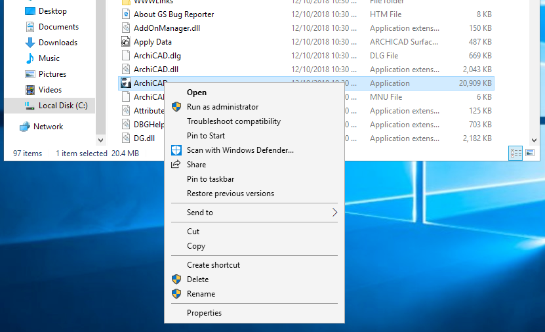Select the AddOnManager.dll file name
The width and height of the screenshot is (545, 332).
167,28
